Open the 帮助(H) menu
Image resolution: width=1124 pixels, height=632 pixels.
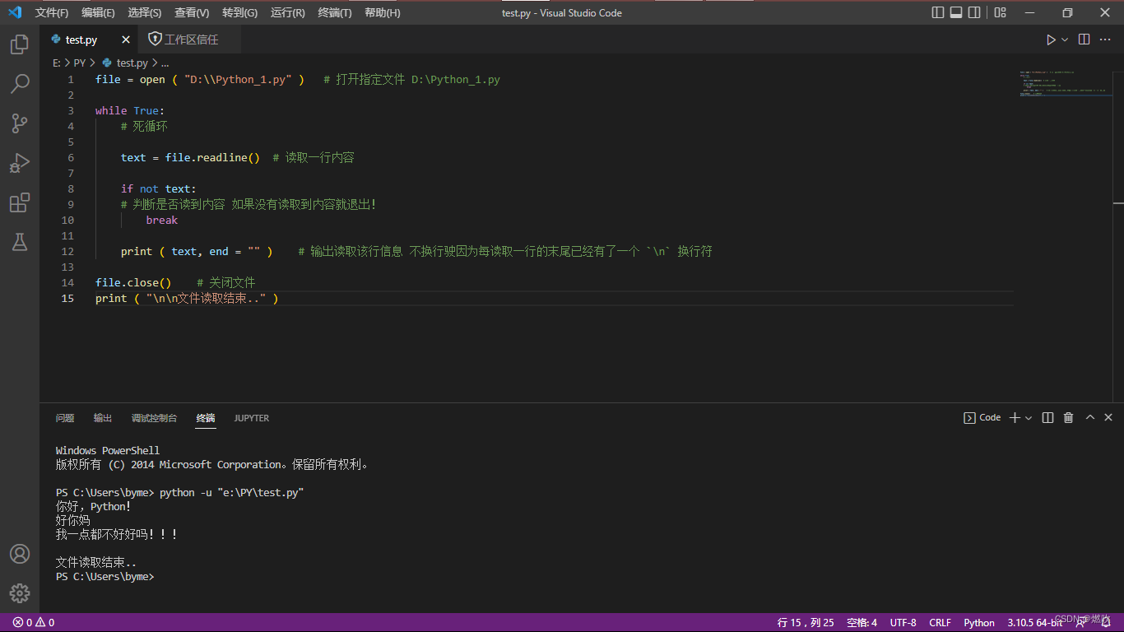pos(383,12)
